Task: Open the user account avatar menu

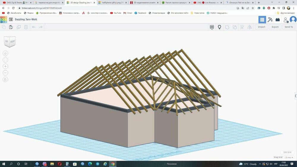Action: tap(293, 20)
